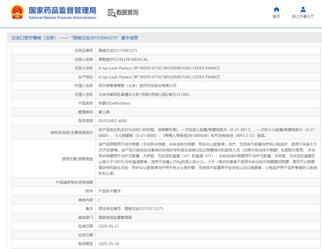
Task: Select product name 除颤仪Defibrillator
Action: [x=114, y=103]
